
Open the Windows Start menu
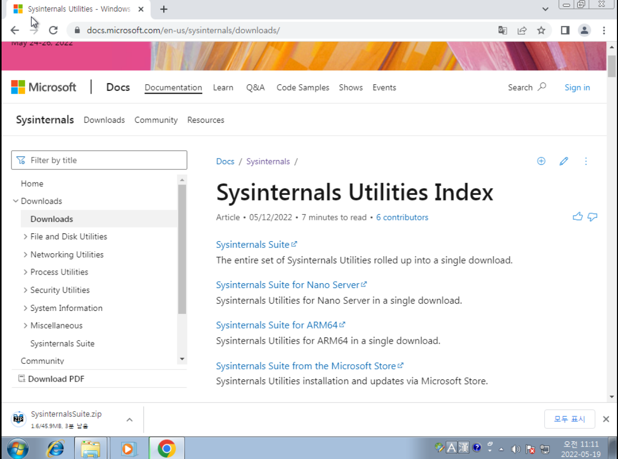[x=18, y=449]
